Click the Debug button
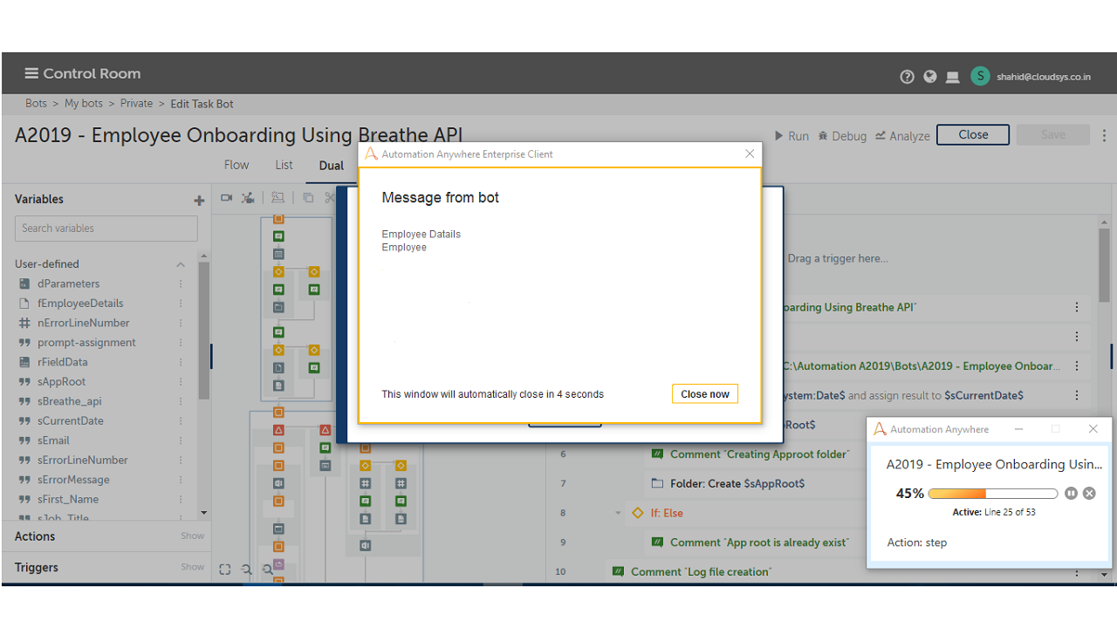This screenshot has height=628, width=1117. click(x=842, y=136)
